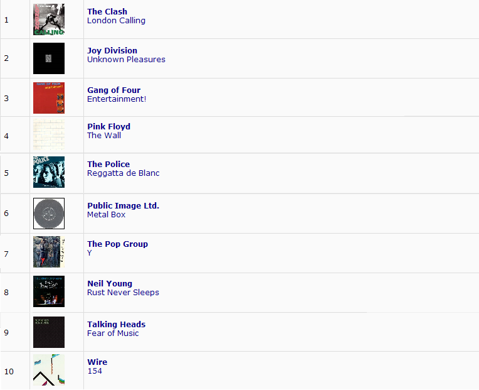Select rank number 7 next to The Pop Group
Viewport: 479px width, 390px height.
6,254
